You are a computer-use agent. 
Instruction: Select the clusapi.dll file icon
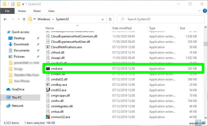point(48,58)
